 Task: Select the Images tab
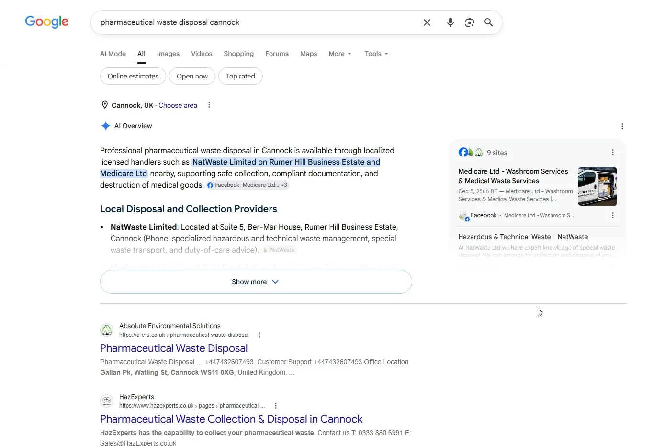click(x=168, y=54)
